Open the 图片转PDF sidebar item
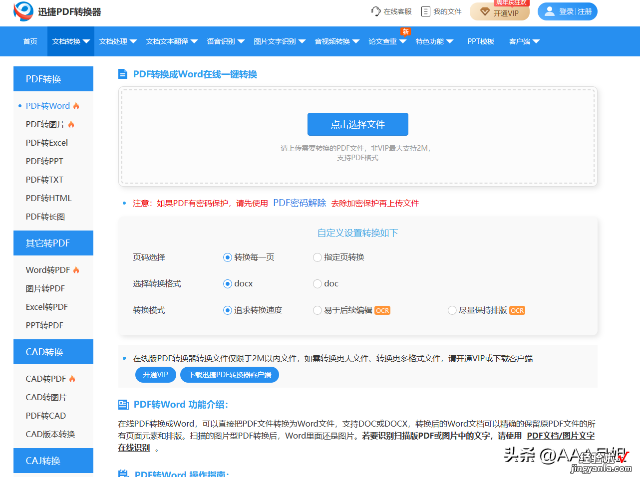 (45, 288)
